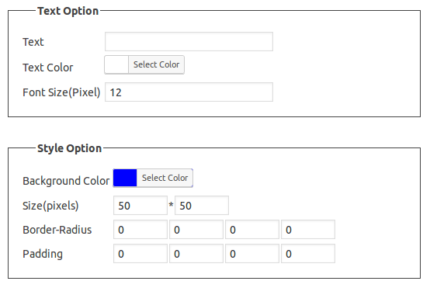
Task: Click the Style Option legend heading
Action: (69, 148)
